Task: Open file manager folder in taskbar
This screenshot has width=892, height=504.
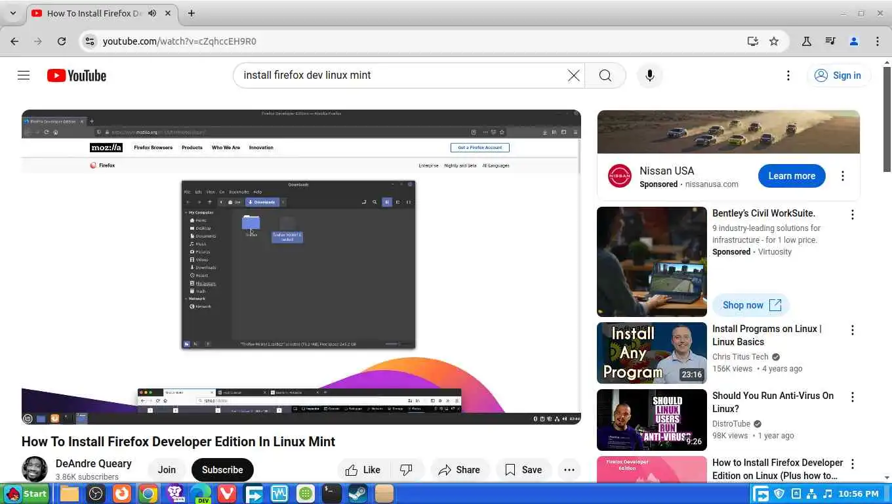Action: 70,493
